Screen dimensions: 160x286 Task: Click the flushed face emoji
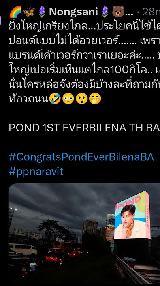click(68, 99)
